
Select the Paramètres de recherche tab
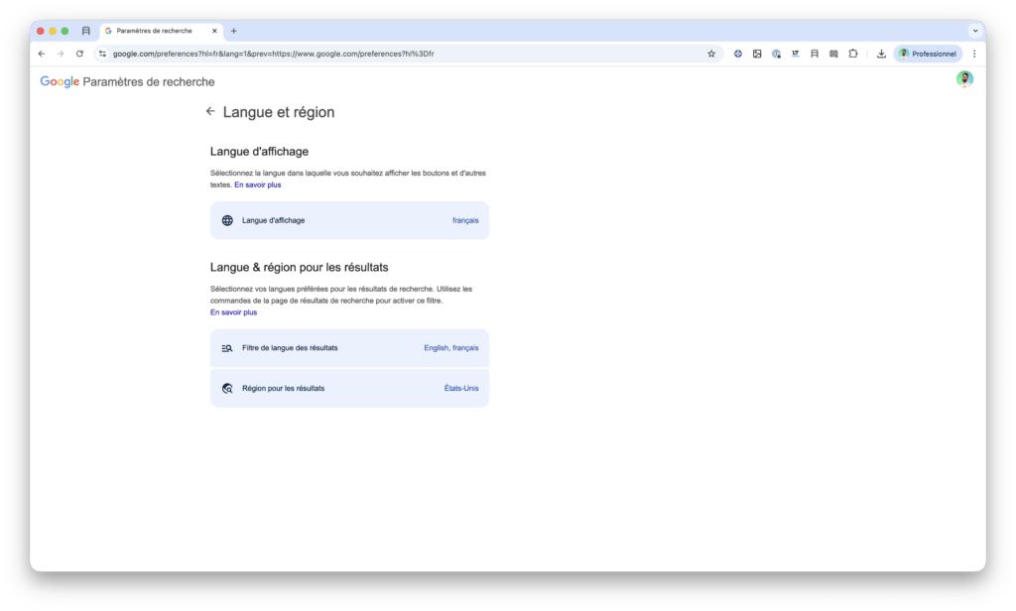coord(159,30)
